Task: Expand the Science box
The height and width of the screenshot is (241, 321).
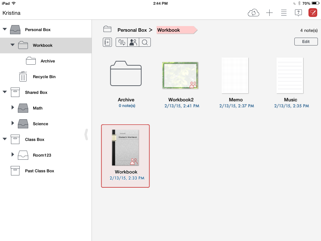Action: (x=13, y=123)
